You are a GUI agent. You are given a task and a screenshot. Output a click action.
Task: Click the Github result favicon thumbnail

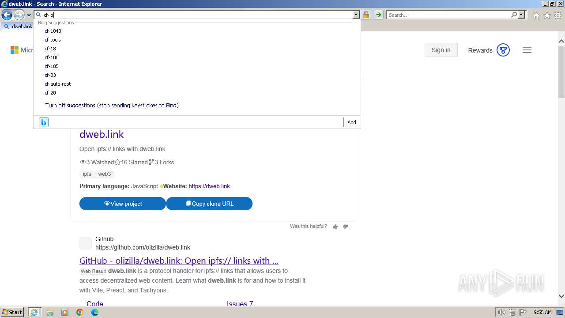tap(86, 243)
